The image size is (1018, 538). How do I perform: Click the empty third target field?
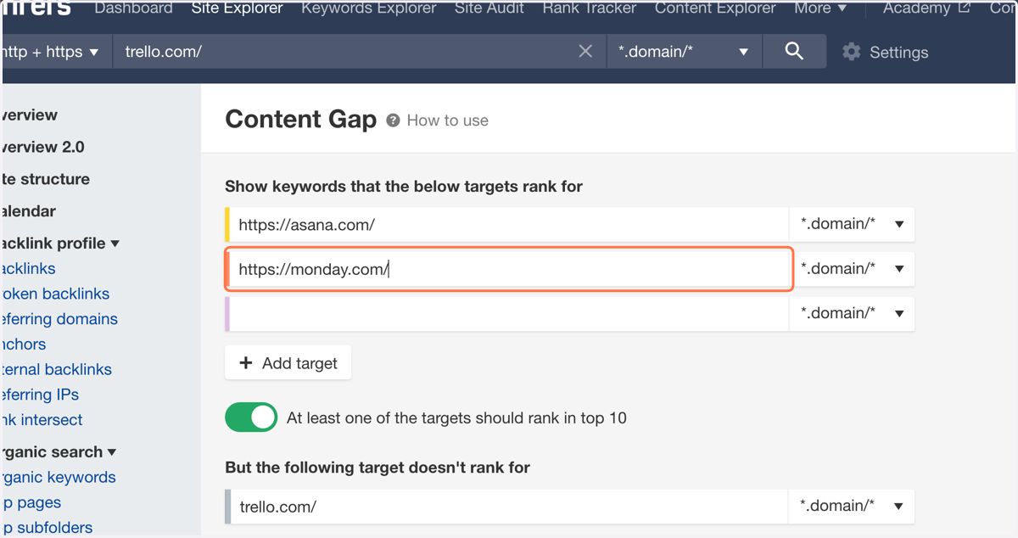[x=507, y=313]
